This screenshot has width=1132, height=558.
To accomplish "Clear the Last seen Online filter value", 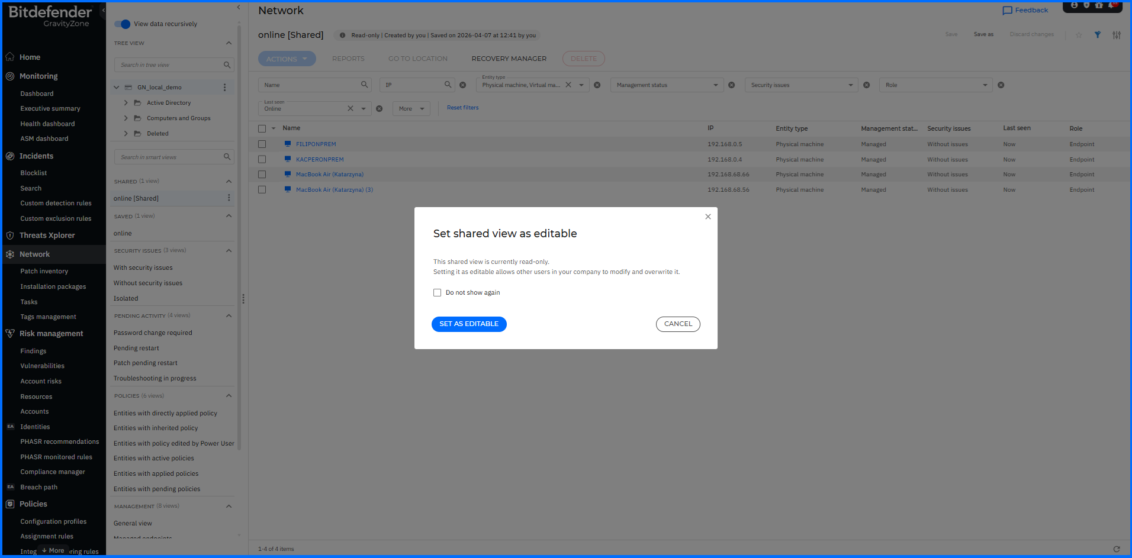I will coord(350,109).
